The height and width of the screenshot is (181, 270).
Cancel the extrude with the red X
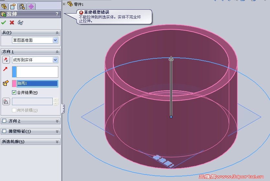point(12,23)
